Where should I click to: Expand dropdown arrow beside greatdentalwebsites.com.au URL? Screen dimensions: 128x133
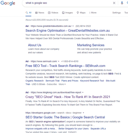click(x=73, y=26)
